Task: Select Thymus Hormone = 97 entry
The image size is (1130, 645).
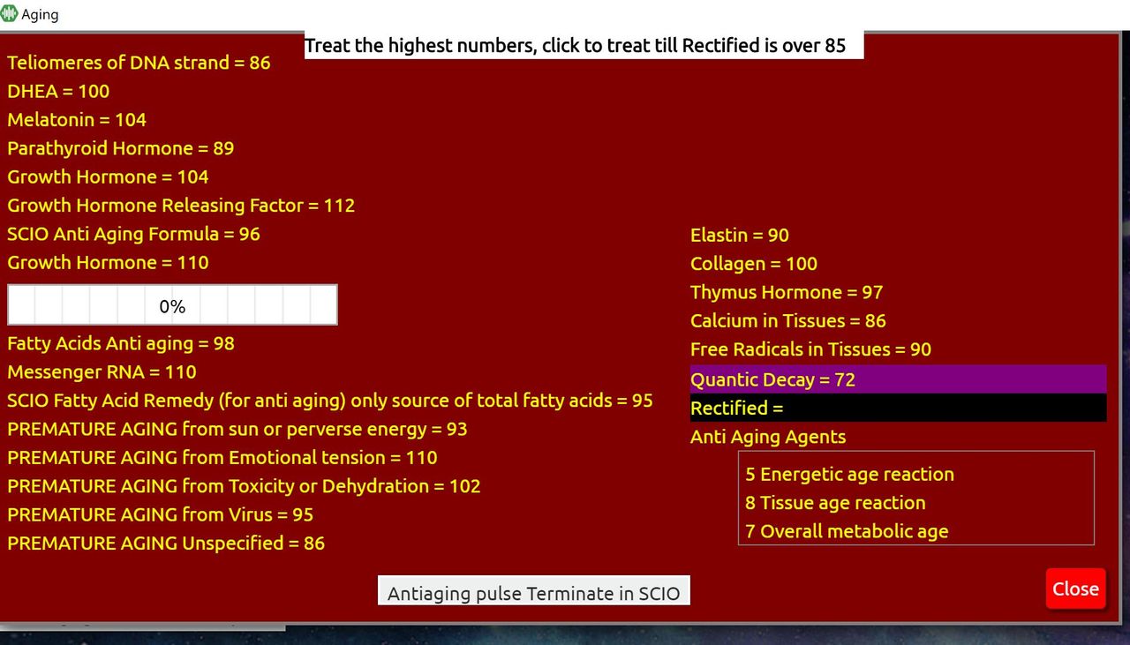Action: coord(787,292)
